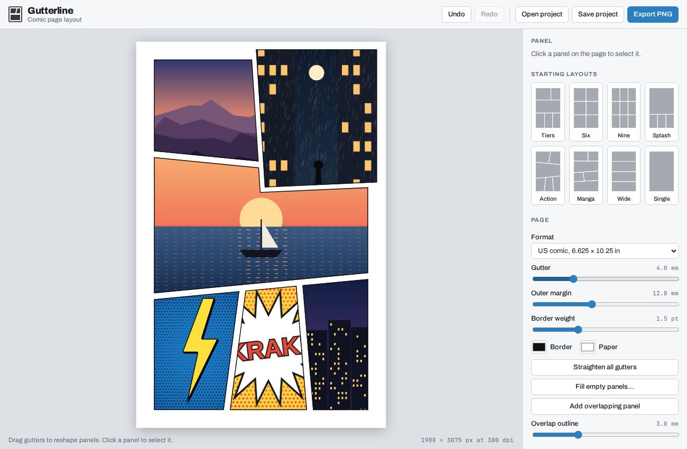Click Straighten all gutters

pos(605,367)
